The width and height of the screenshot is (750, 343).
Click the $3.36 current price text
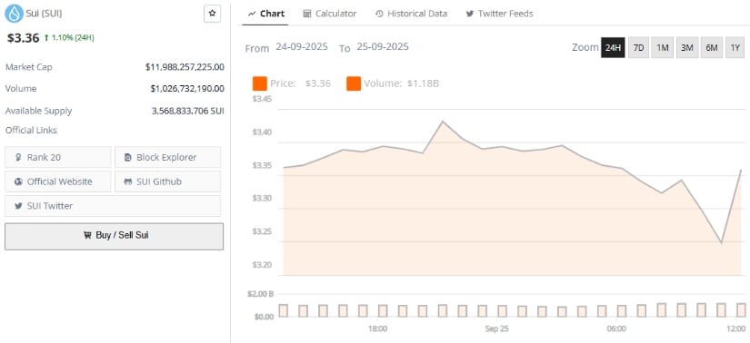23,38
